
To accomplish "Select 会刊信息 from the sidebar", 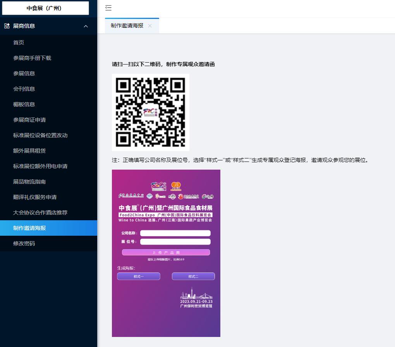I will tap(24, 89).
